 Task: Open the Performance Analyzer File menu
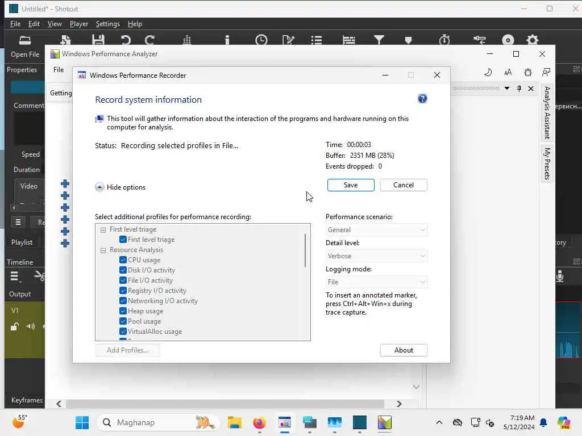coord(59,70)
